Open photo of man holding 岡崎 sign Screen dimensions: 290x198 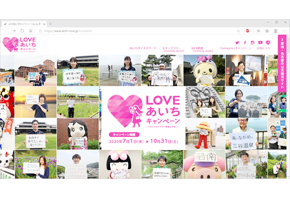[162, 70]
